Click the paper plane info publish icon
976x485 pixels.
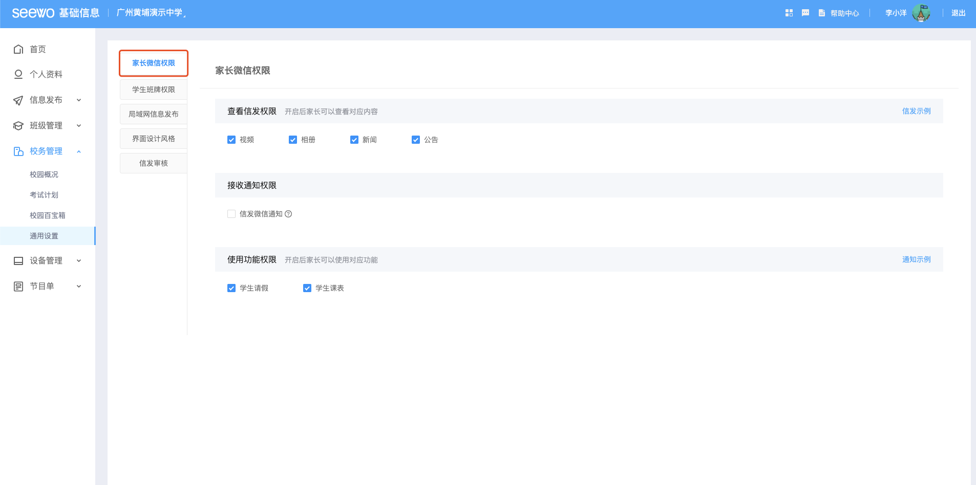pos(18,100)
